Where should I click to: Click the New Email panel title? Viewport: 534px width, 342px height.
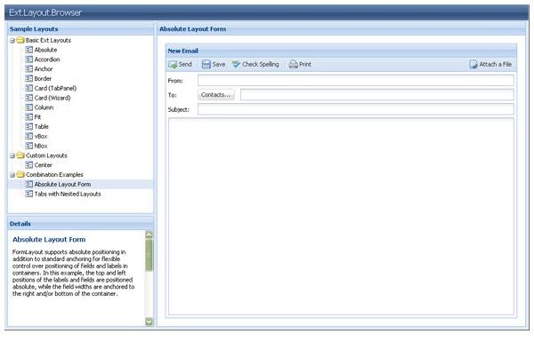pos(182,51)
